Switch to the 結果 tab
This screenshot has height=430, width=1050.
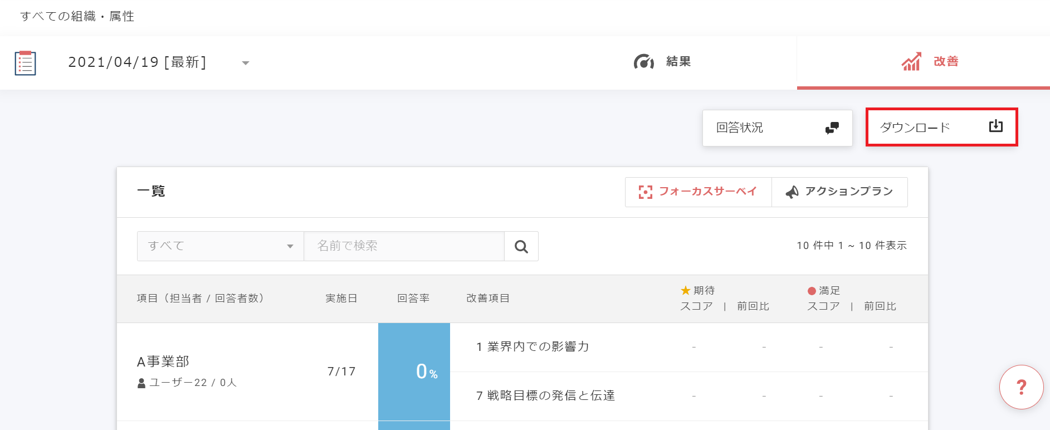click(678, 62)
